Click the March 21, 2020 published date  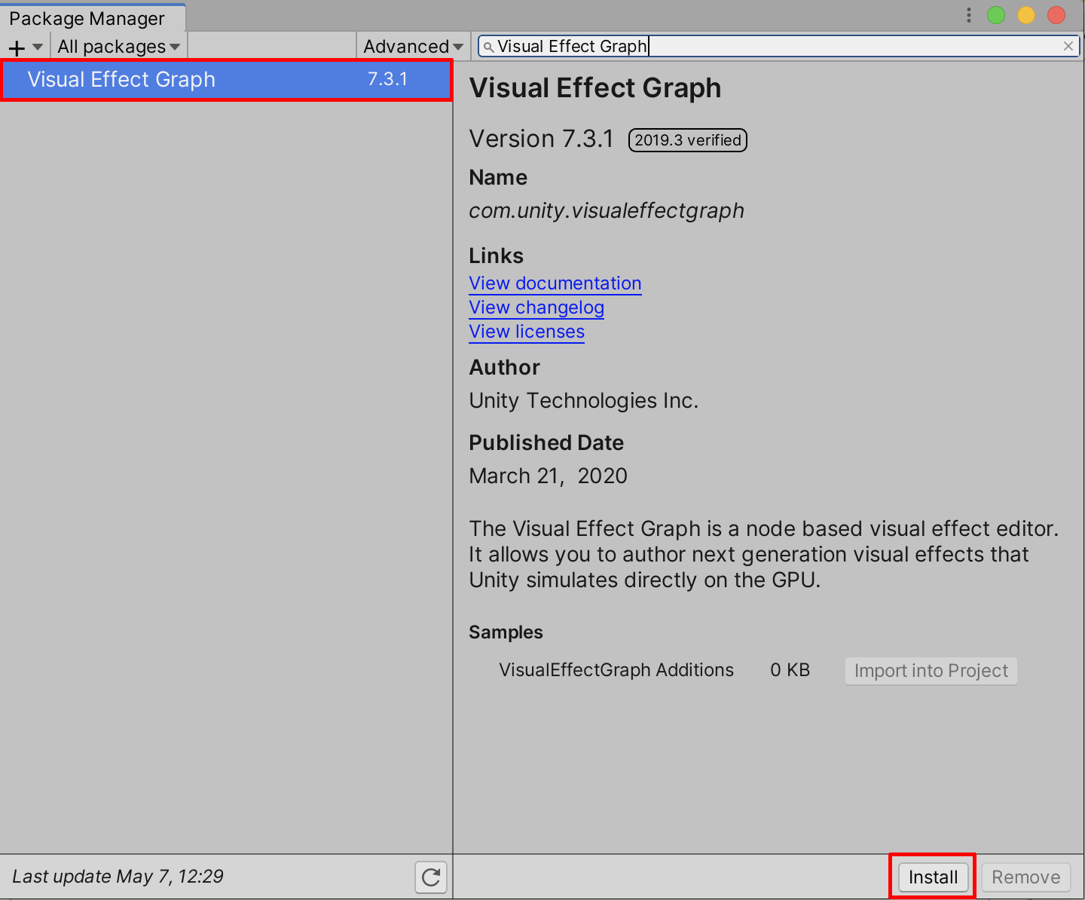[548, 476]
